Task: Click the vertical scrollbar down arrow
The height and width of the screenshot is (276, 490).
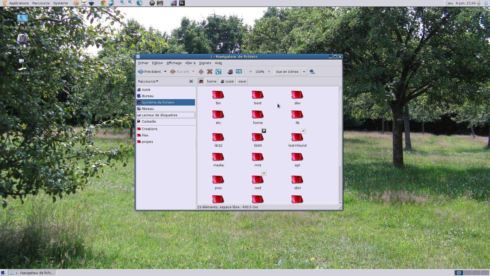Action: (340, 203)
